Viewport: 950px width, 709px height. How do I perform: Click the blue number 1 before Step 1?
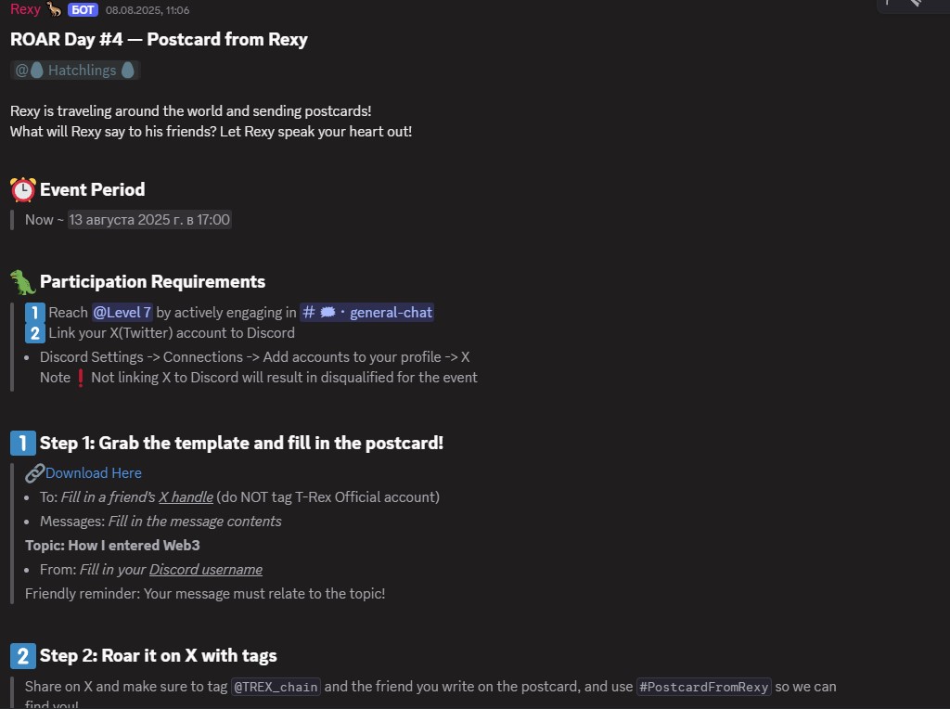[23, 444]
